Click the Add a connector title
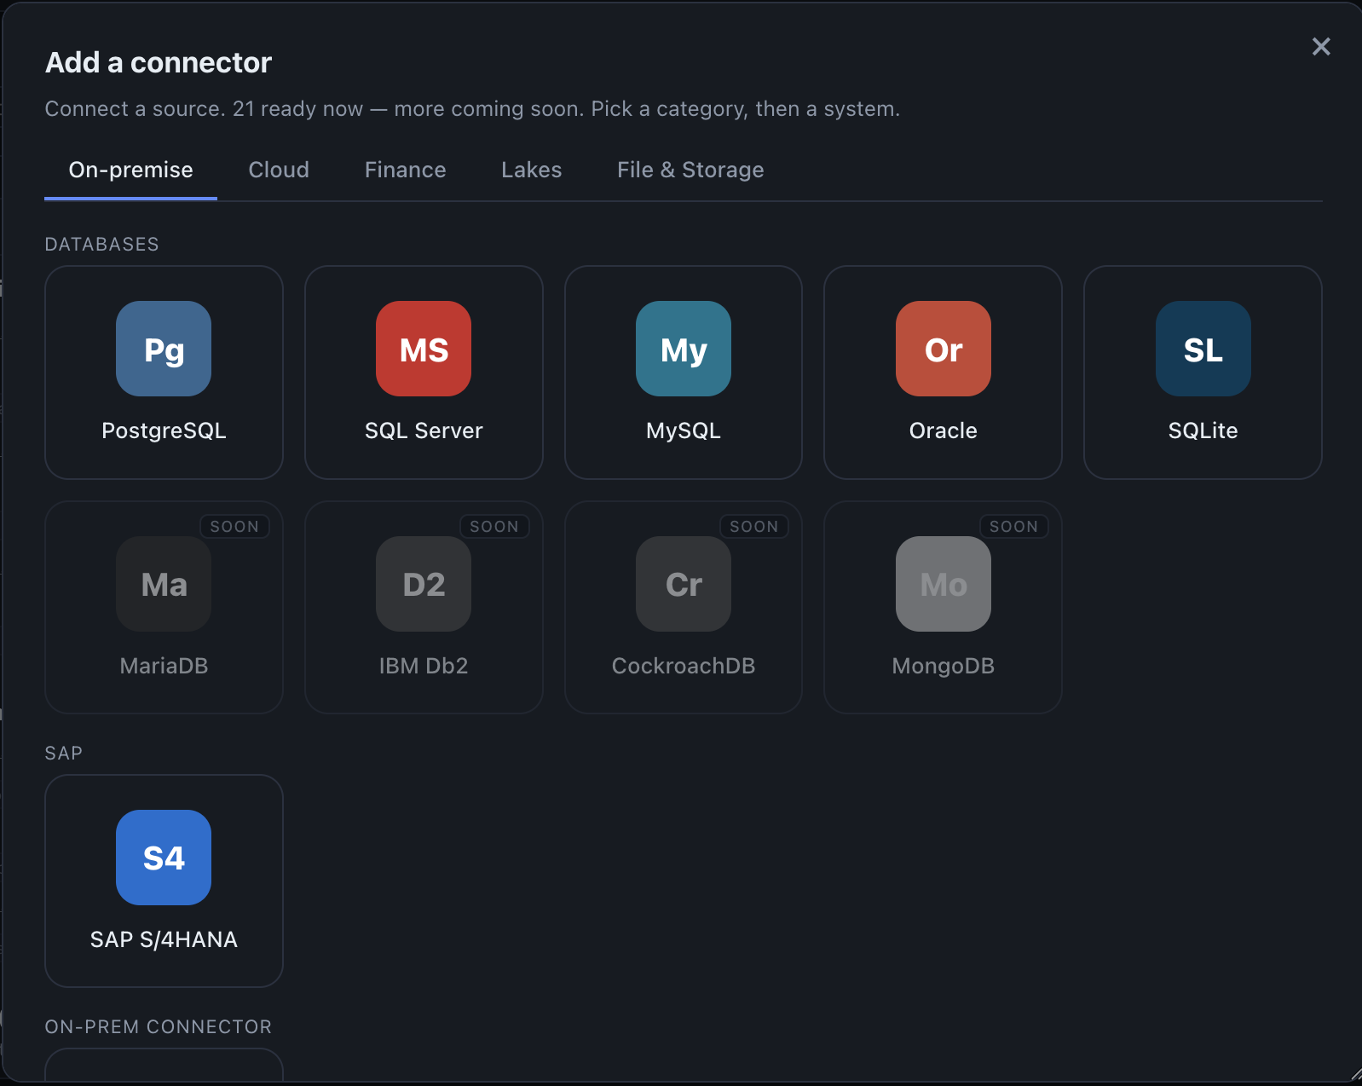Viewport: 1362px width, 1086px height. tap(159, 62)
